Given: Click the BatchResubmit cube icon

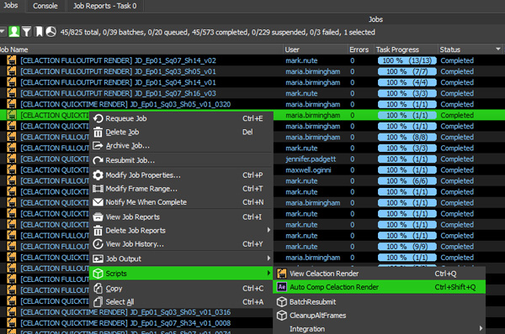Looking at the screenshot, I should point(282,302).
